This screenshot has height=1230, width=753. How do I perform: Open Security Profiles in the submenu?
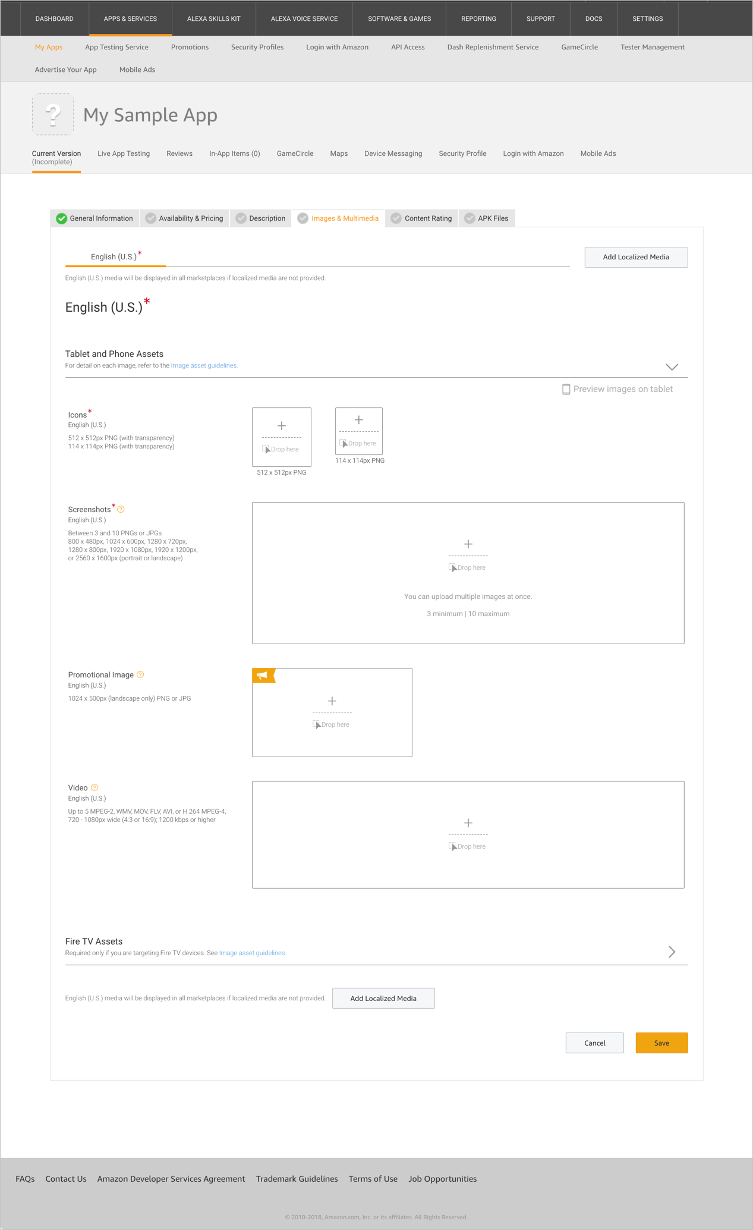click(257, 47)
